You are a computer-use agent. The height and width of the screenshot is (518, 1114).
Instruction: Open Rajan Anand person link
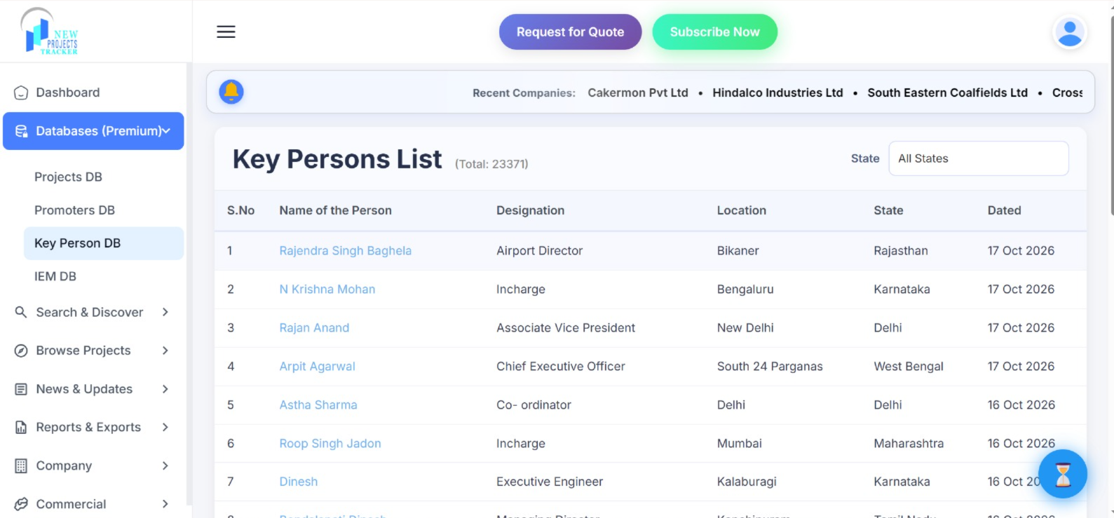314,328
